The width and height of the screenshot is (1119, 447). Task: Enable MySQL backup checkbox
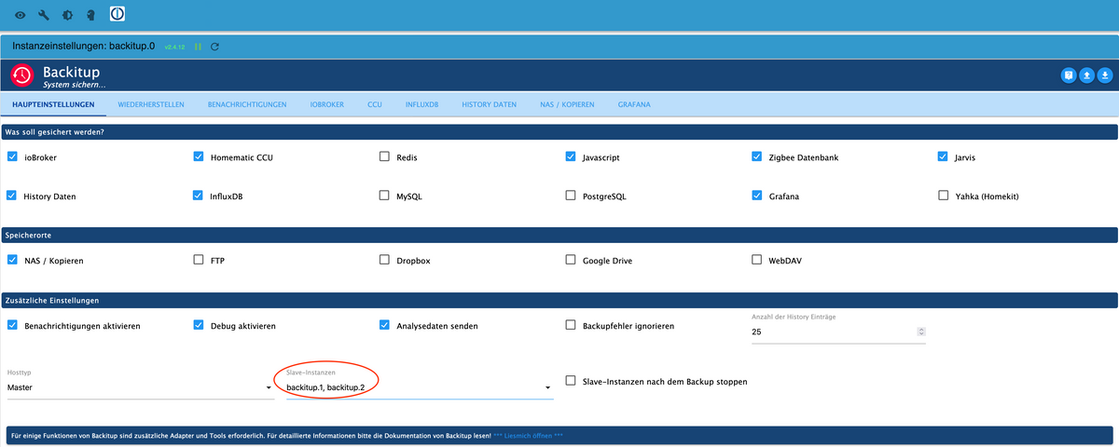tap(384, 196)
